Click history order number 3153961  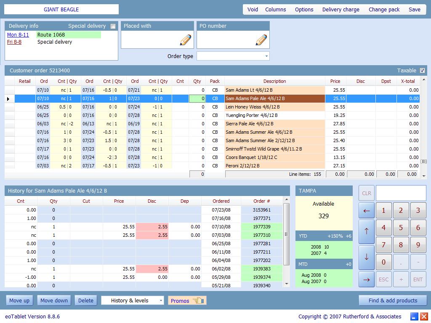[262, 210]
